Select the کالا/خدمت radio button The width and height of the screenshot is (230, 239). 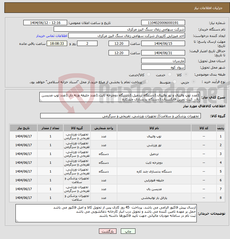coord(149,74)
